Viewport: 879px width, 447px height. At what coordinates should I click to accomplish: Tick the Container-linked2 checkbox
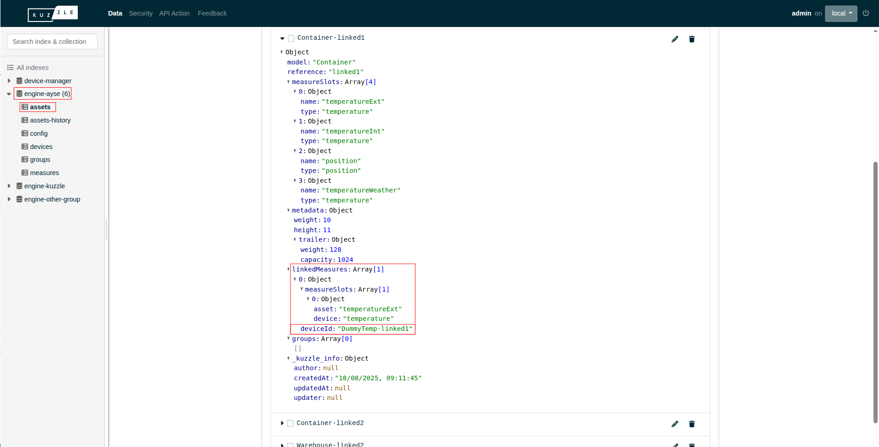[x=290, y=424]
